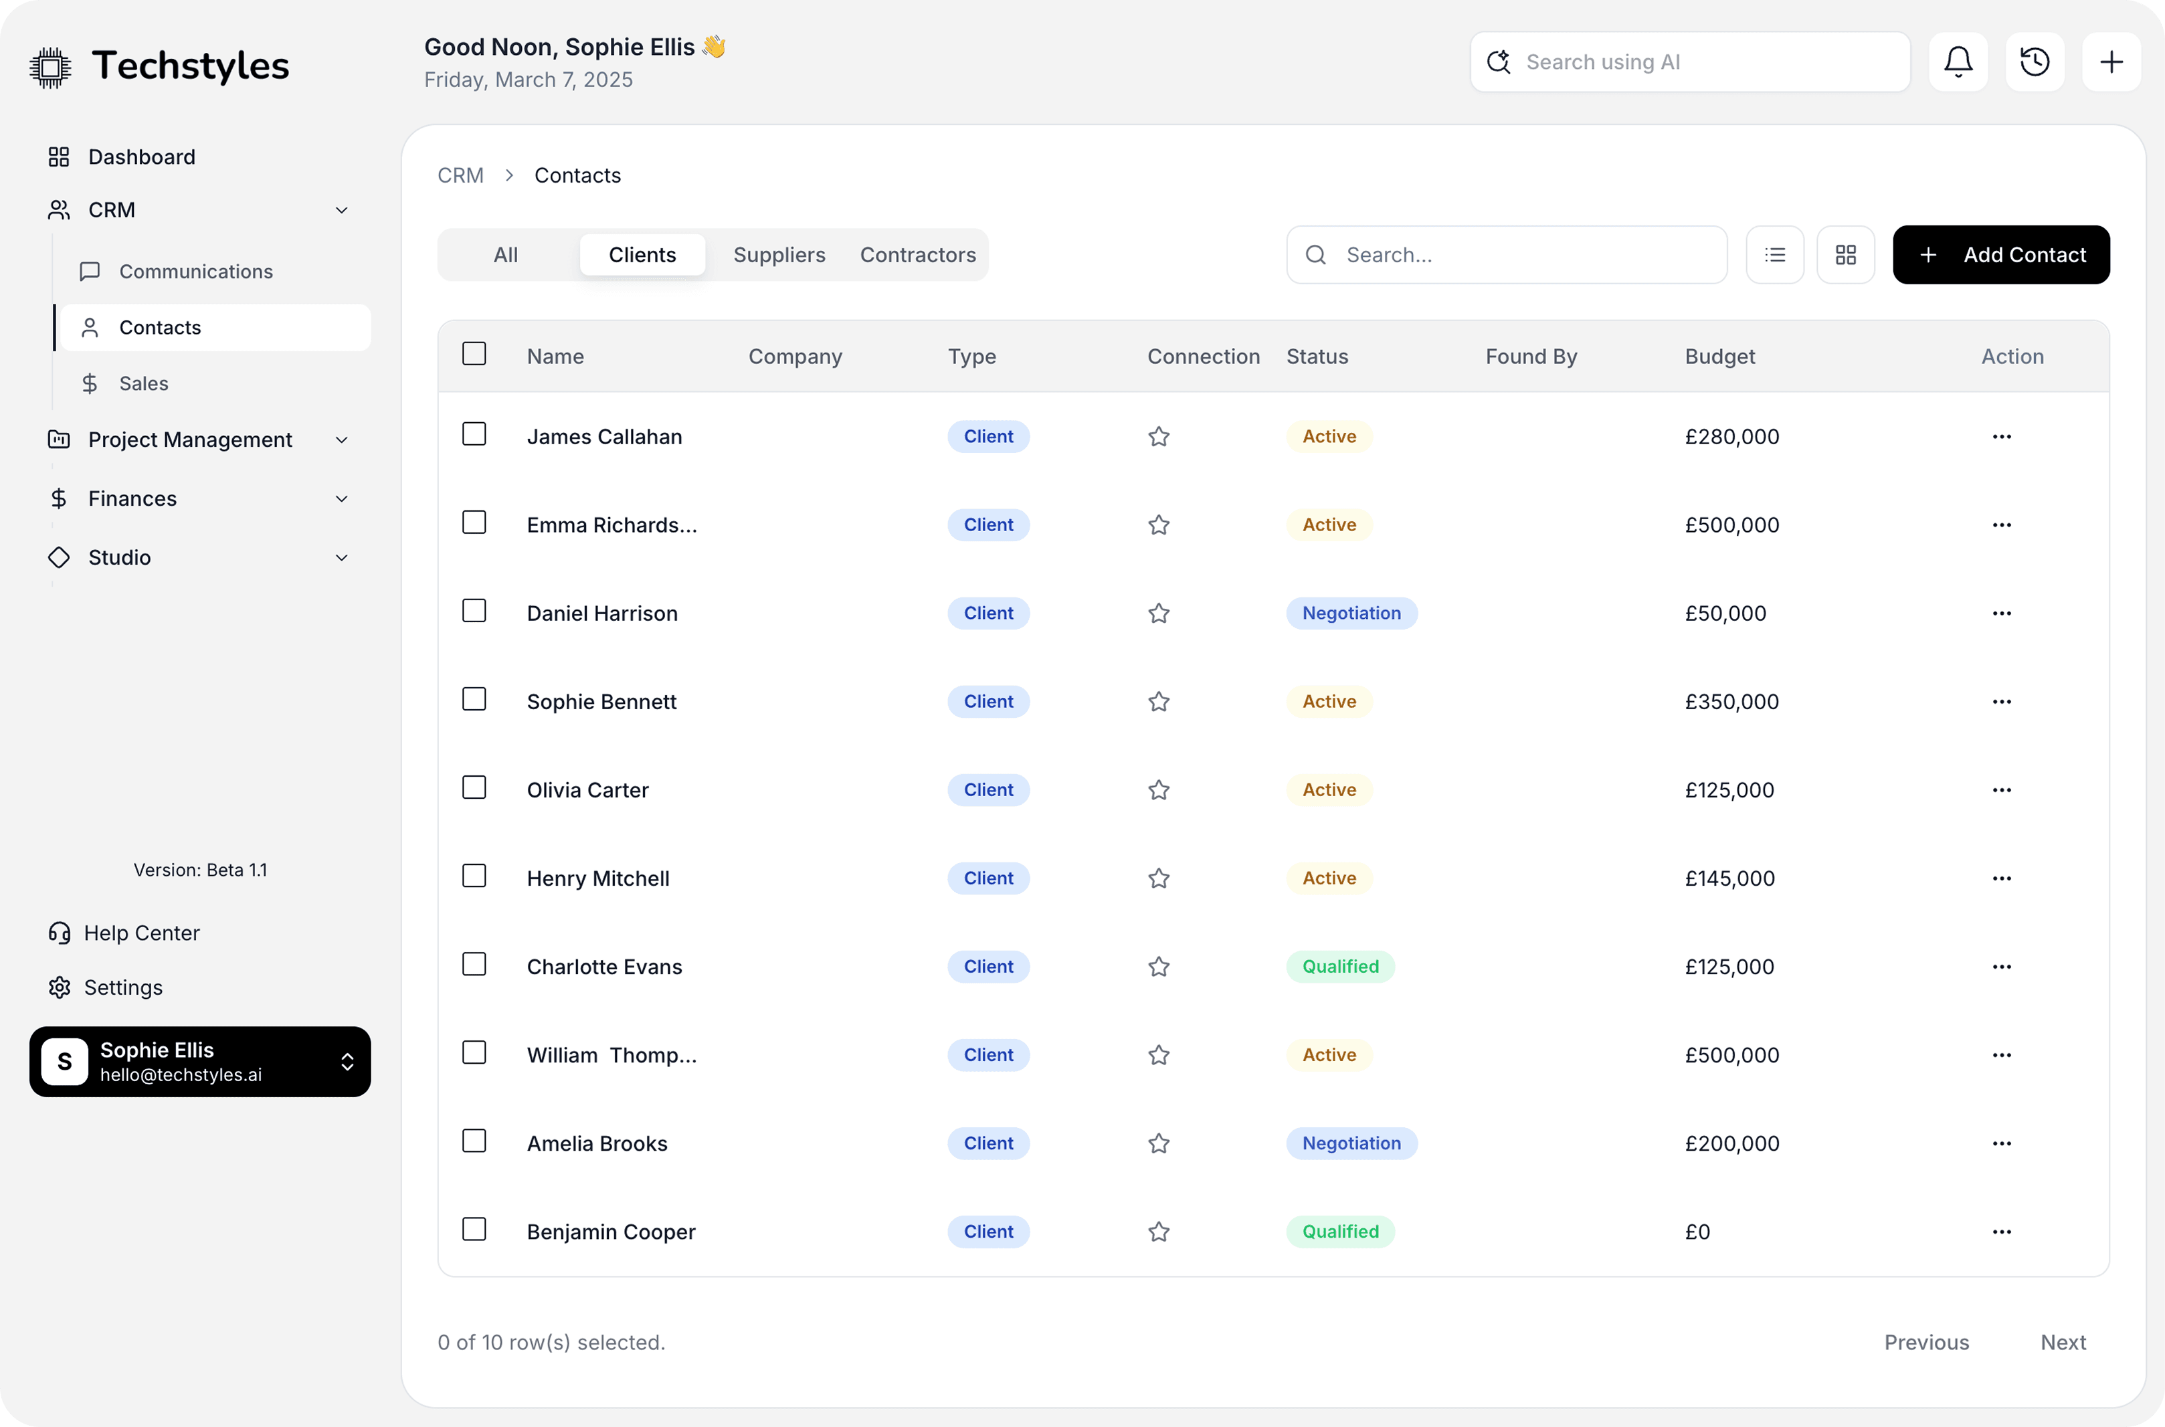Expand the Studio section chevron
The width and height of the screenshot is (2165, 1427).
coord(341,558)
